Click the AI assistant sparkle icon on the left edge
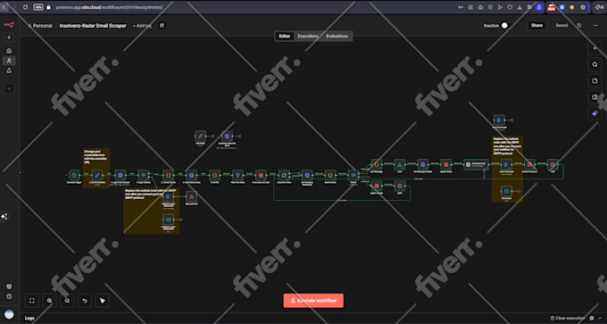The width and height of the screenshot is (607, 324). (4, 216)
